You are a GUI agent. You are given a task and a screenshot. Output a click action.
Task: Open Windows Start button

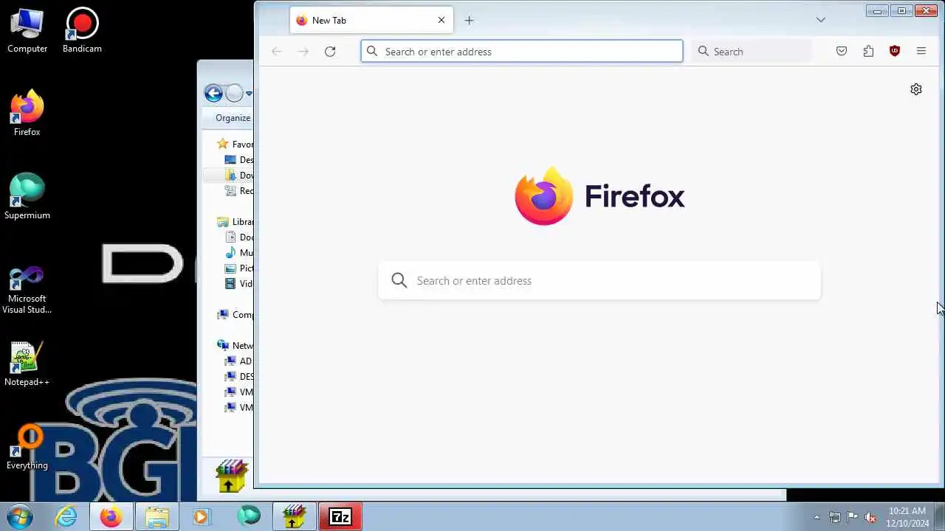point(18,516)
